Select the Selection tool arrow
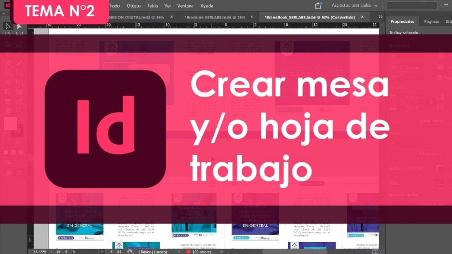The width and height of the screenshot is (452, 254). coord(8,26)
